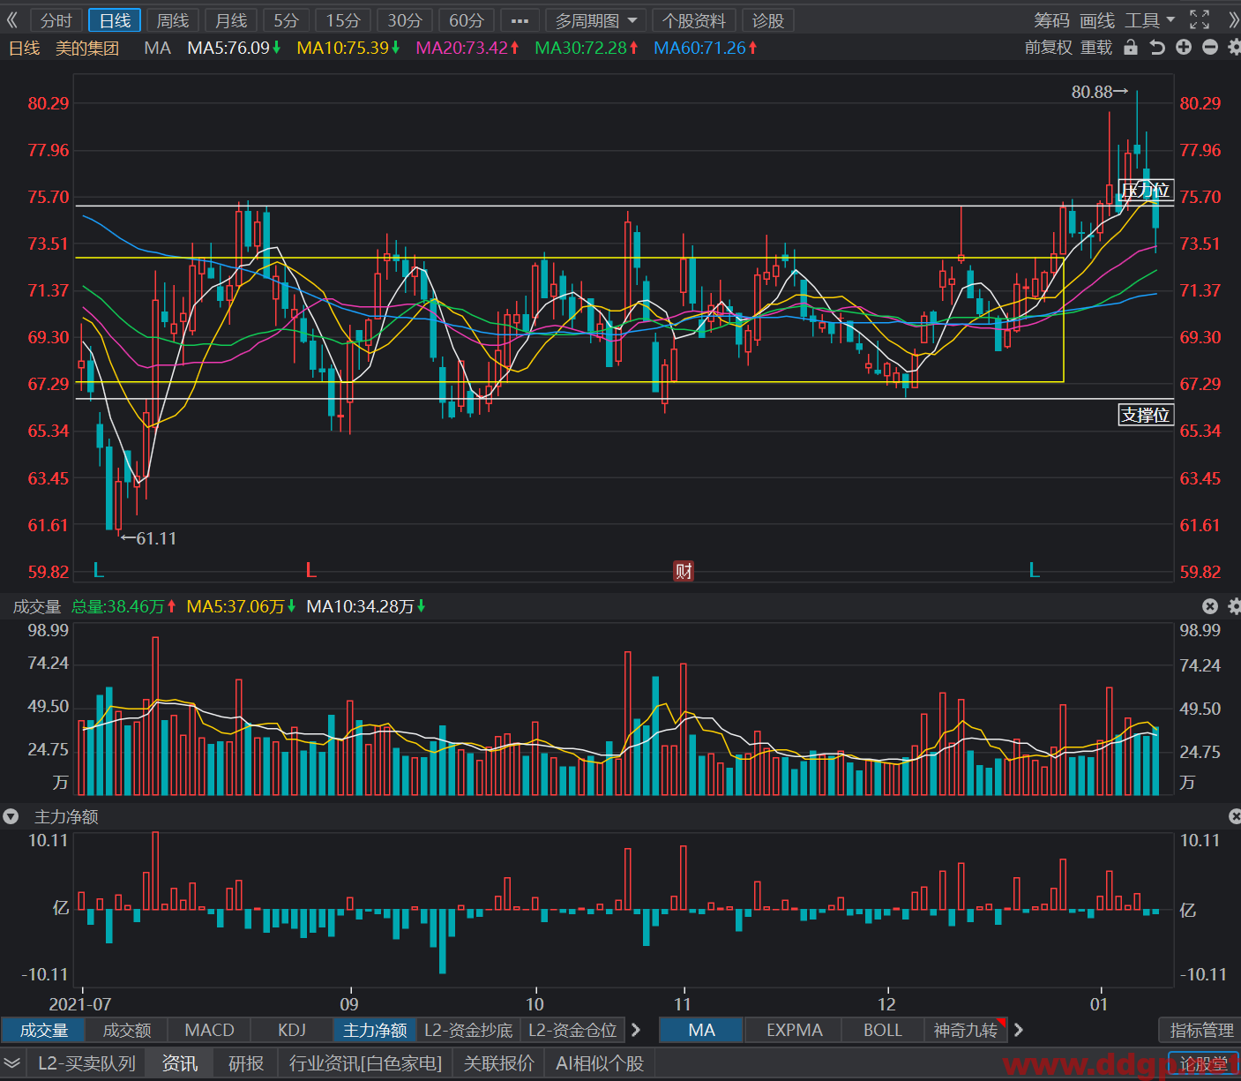Show more sub-indicator tabs chevron

tap(636, 1030)
